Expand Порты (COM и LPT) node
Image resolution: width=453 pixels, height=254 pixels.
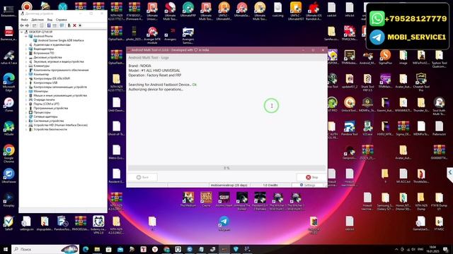[x=26, y=104]
